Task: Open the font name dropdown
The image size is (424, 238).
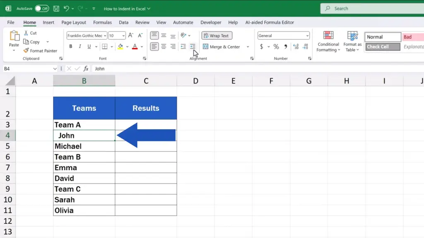Action: (105, 36)
